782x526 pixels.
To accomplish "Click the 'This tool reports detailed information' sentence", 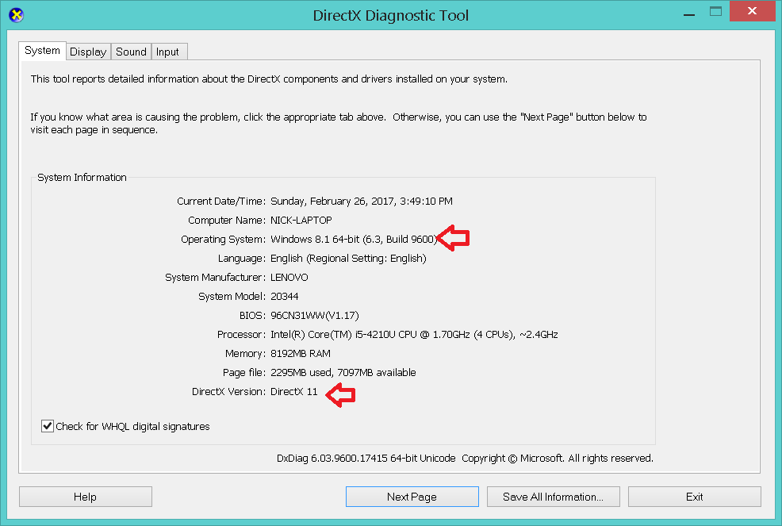I will click(x=269, y=79).
